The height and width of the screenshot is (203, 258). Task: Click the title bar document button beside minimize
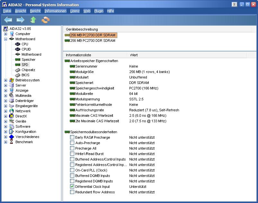[235, 5]
